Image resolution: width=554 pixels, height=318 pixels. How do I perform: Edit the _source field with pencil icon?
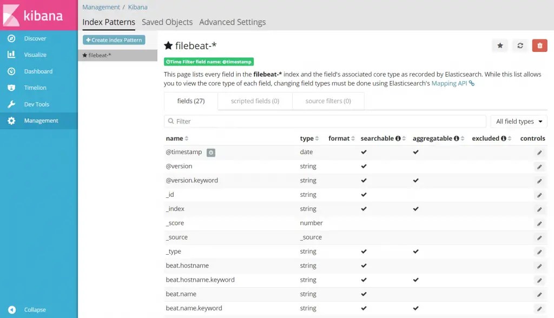(x=539, y=237)
